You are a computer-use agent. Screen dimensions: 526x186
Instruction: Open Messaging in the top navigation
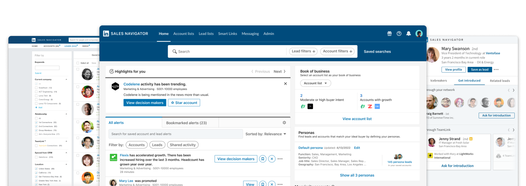point(250,34)
